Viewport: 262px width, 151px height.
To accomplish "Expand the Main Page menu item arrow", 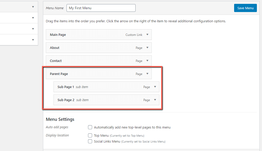I will point(147,35).
